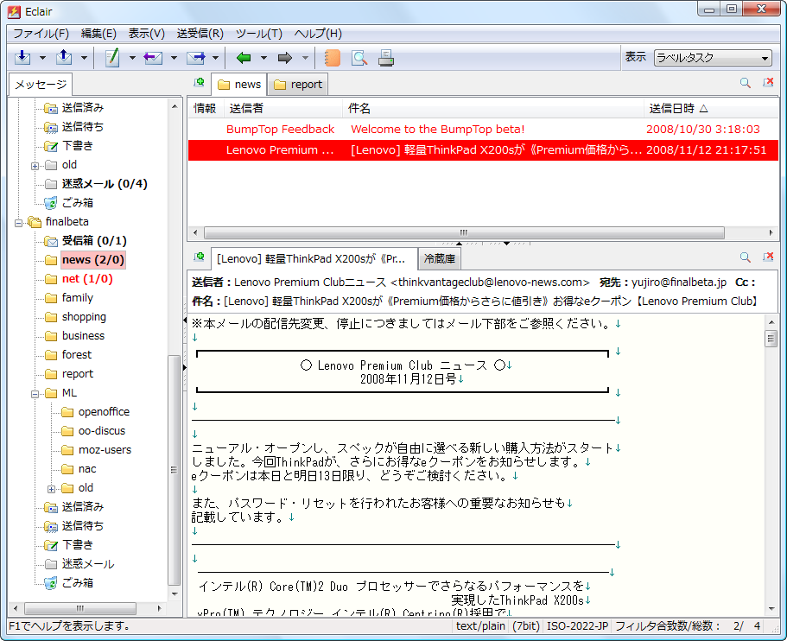The width and height of the screenshot is (787, 641).
Task: Select the upper ごみ箱 trash folder
Action: 77,203
